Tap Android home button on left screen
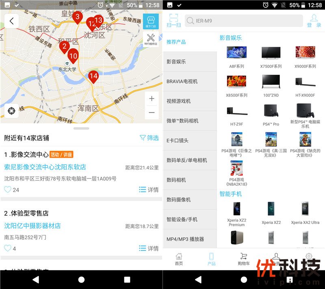This screenshot has height=289, width=325. (81, 280)
